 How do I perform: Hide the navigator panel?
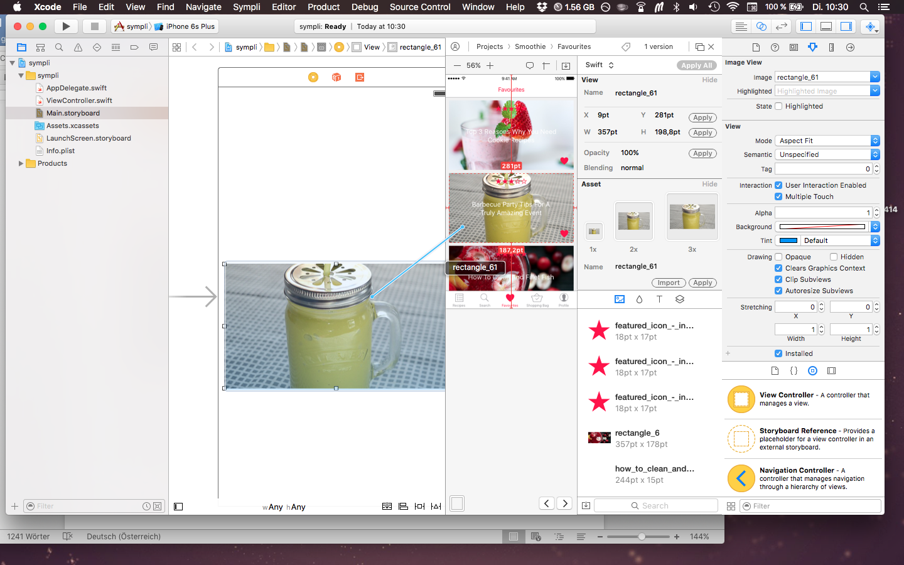pos(807,26)
